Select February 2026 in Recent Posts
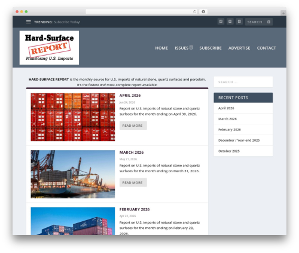 [x=230, y=130]
